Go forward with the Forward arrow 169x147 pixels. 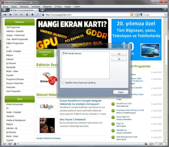tap(16, 15)
